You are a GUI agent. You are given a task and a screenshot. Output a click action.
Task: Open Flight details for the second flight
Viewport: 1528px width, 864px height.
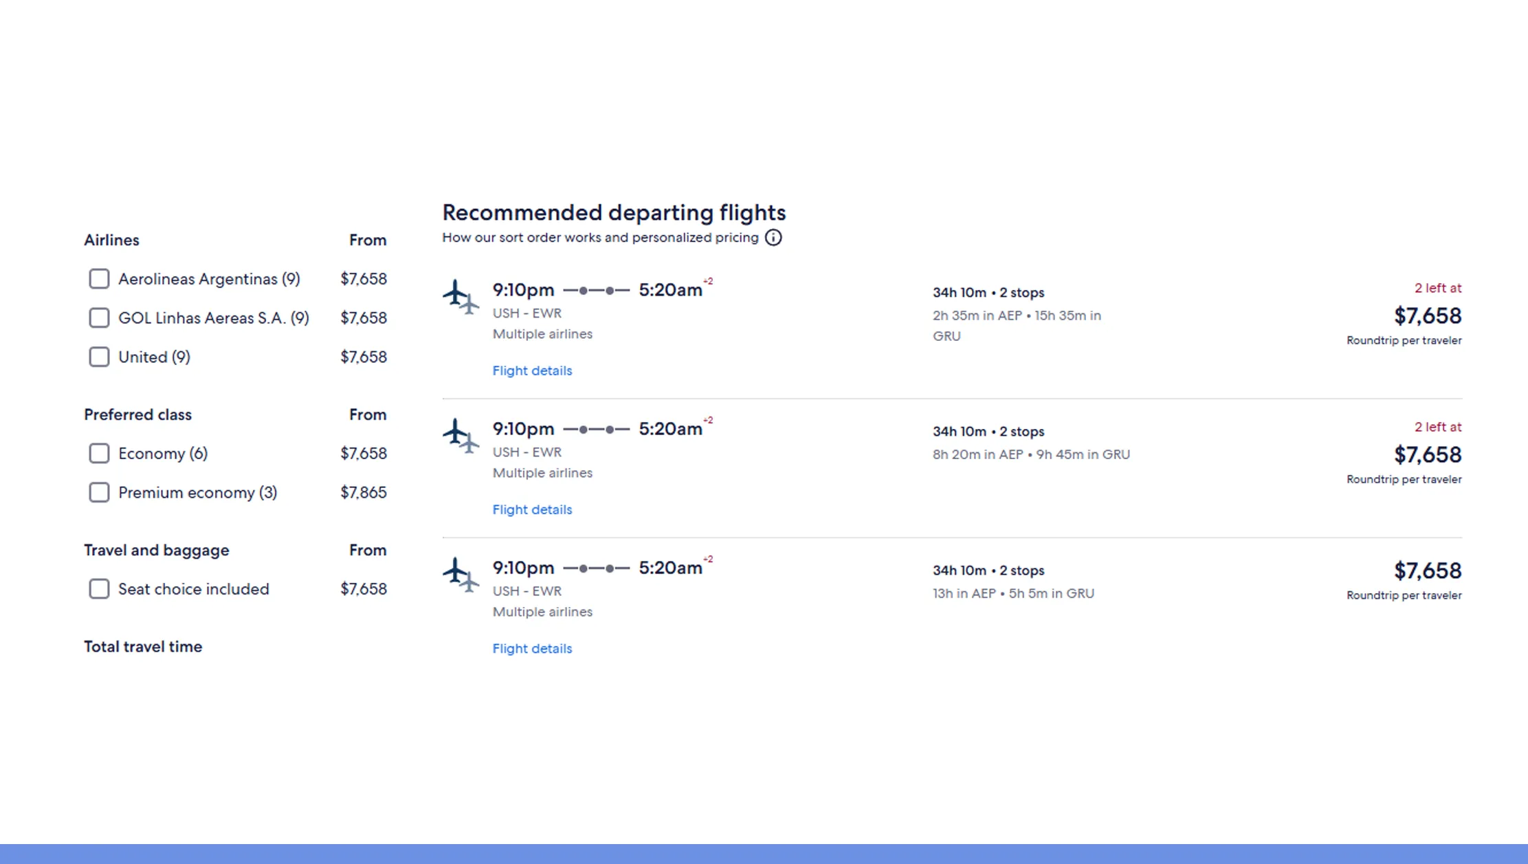pos(532,509)
